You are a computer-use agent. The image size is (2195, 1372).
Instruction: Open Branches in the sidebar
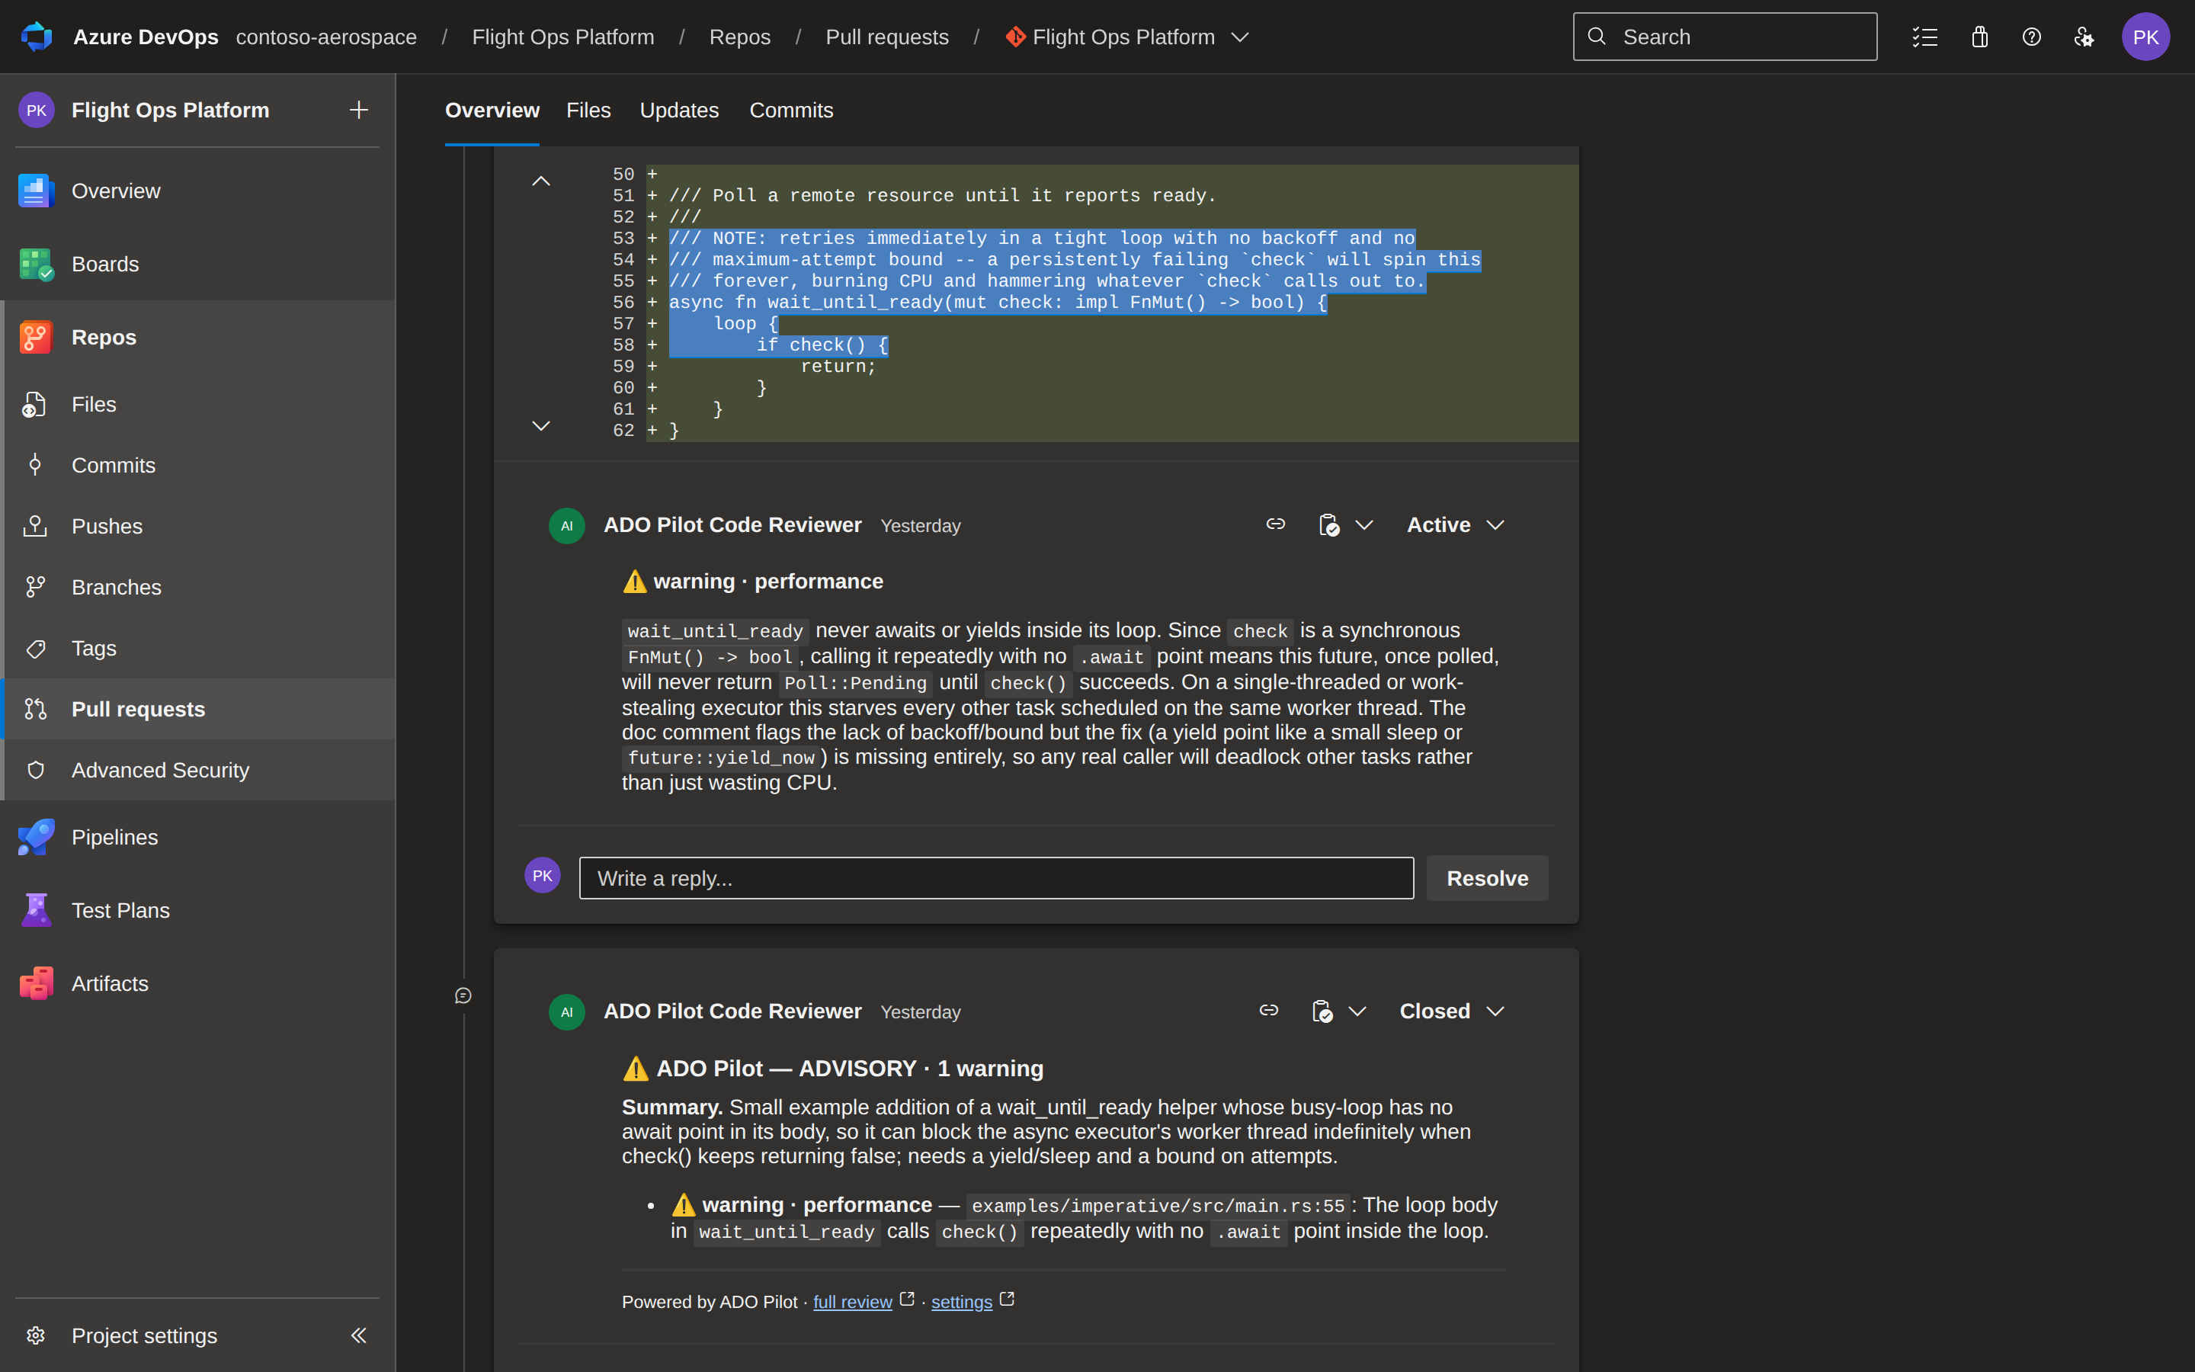tap(197, 587)
